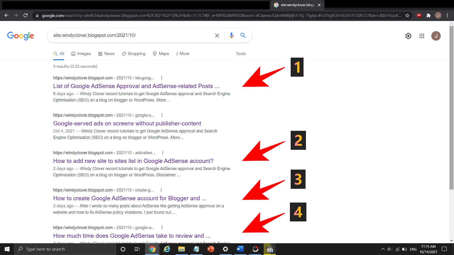
Task: Click the page vertical scrollbar
Action: click(451, 108)
